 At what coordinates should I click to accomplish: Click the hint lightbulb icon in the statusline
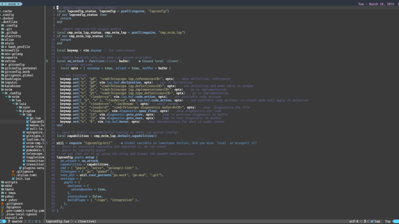click(x=36, y=221)
